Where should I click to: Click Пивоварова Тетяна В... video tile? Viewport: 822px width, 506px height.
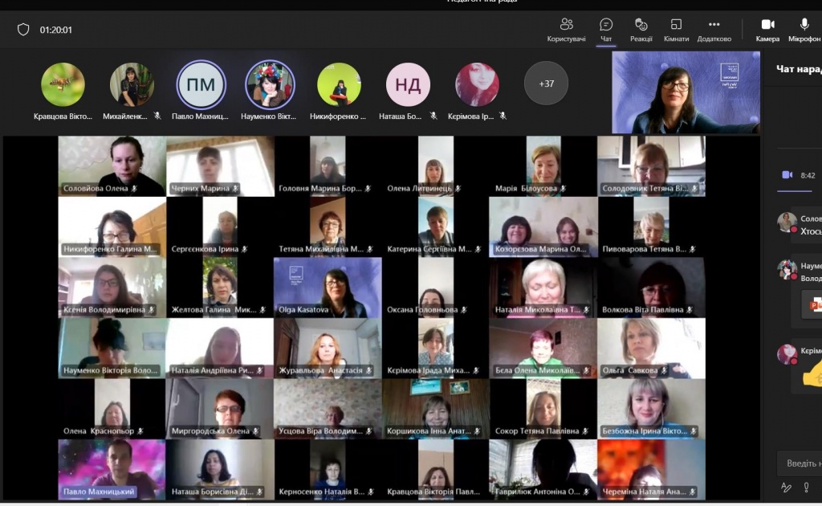pyautogui.click(x=651, y=227)
